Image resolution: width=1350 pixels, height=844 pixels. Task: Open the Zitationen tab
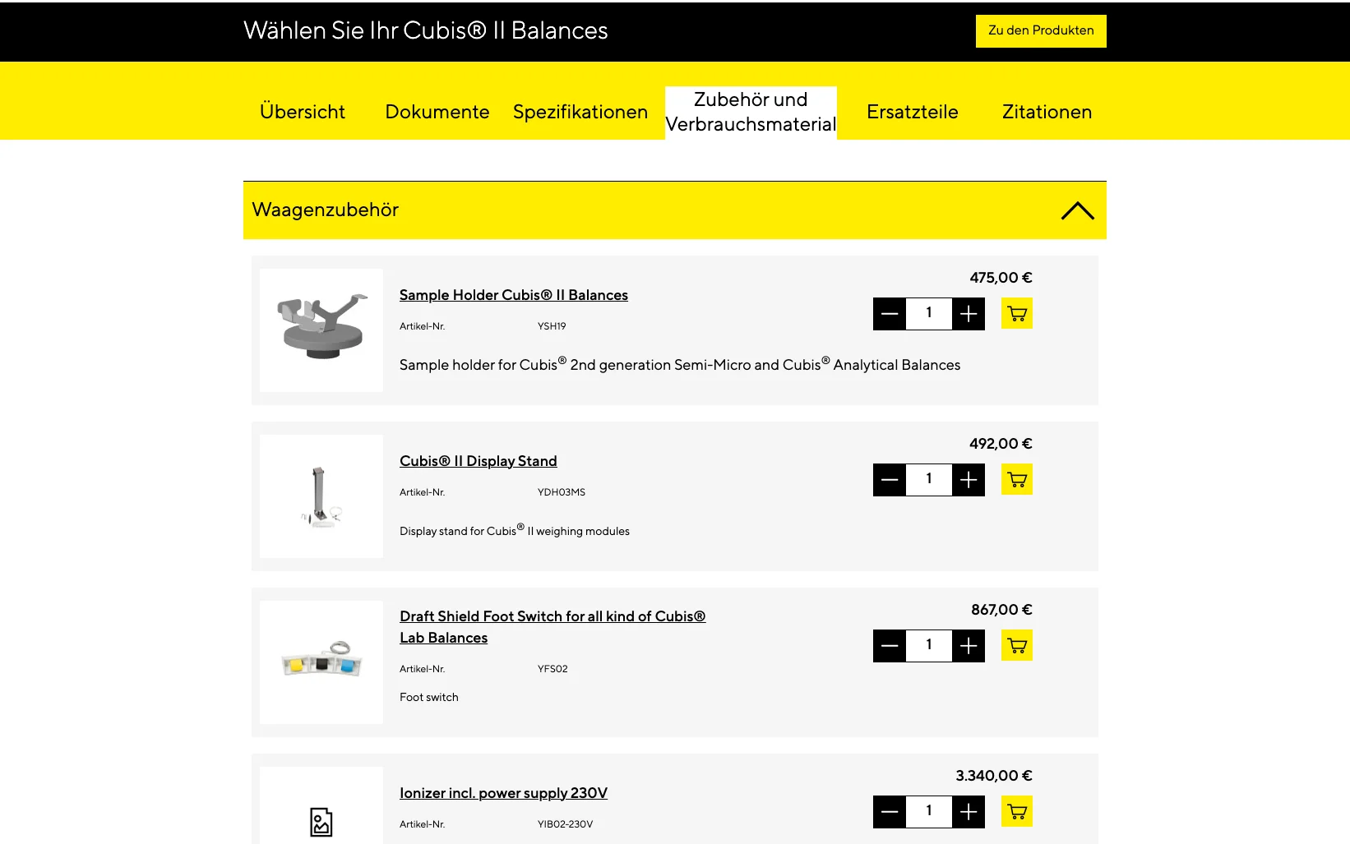(x=1047, y=112)
